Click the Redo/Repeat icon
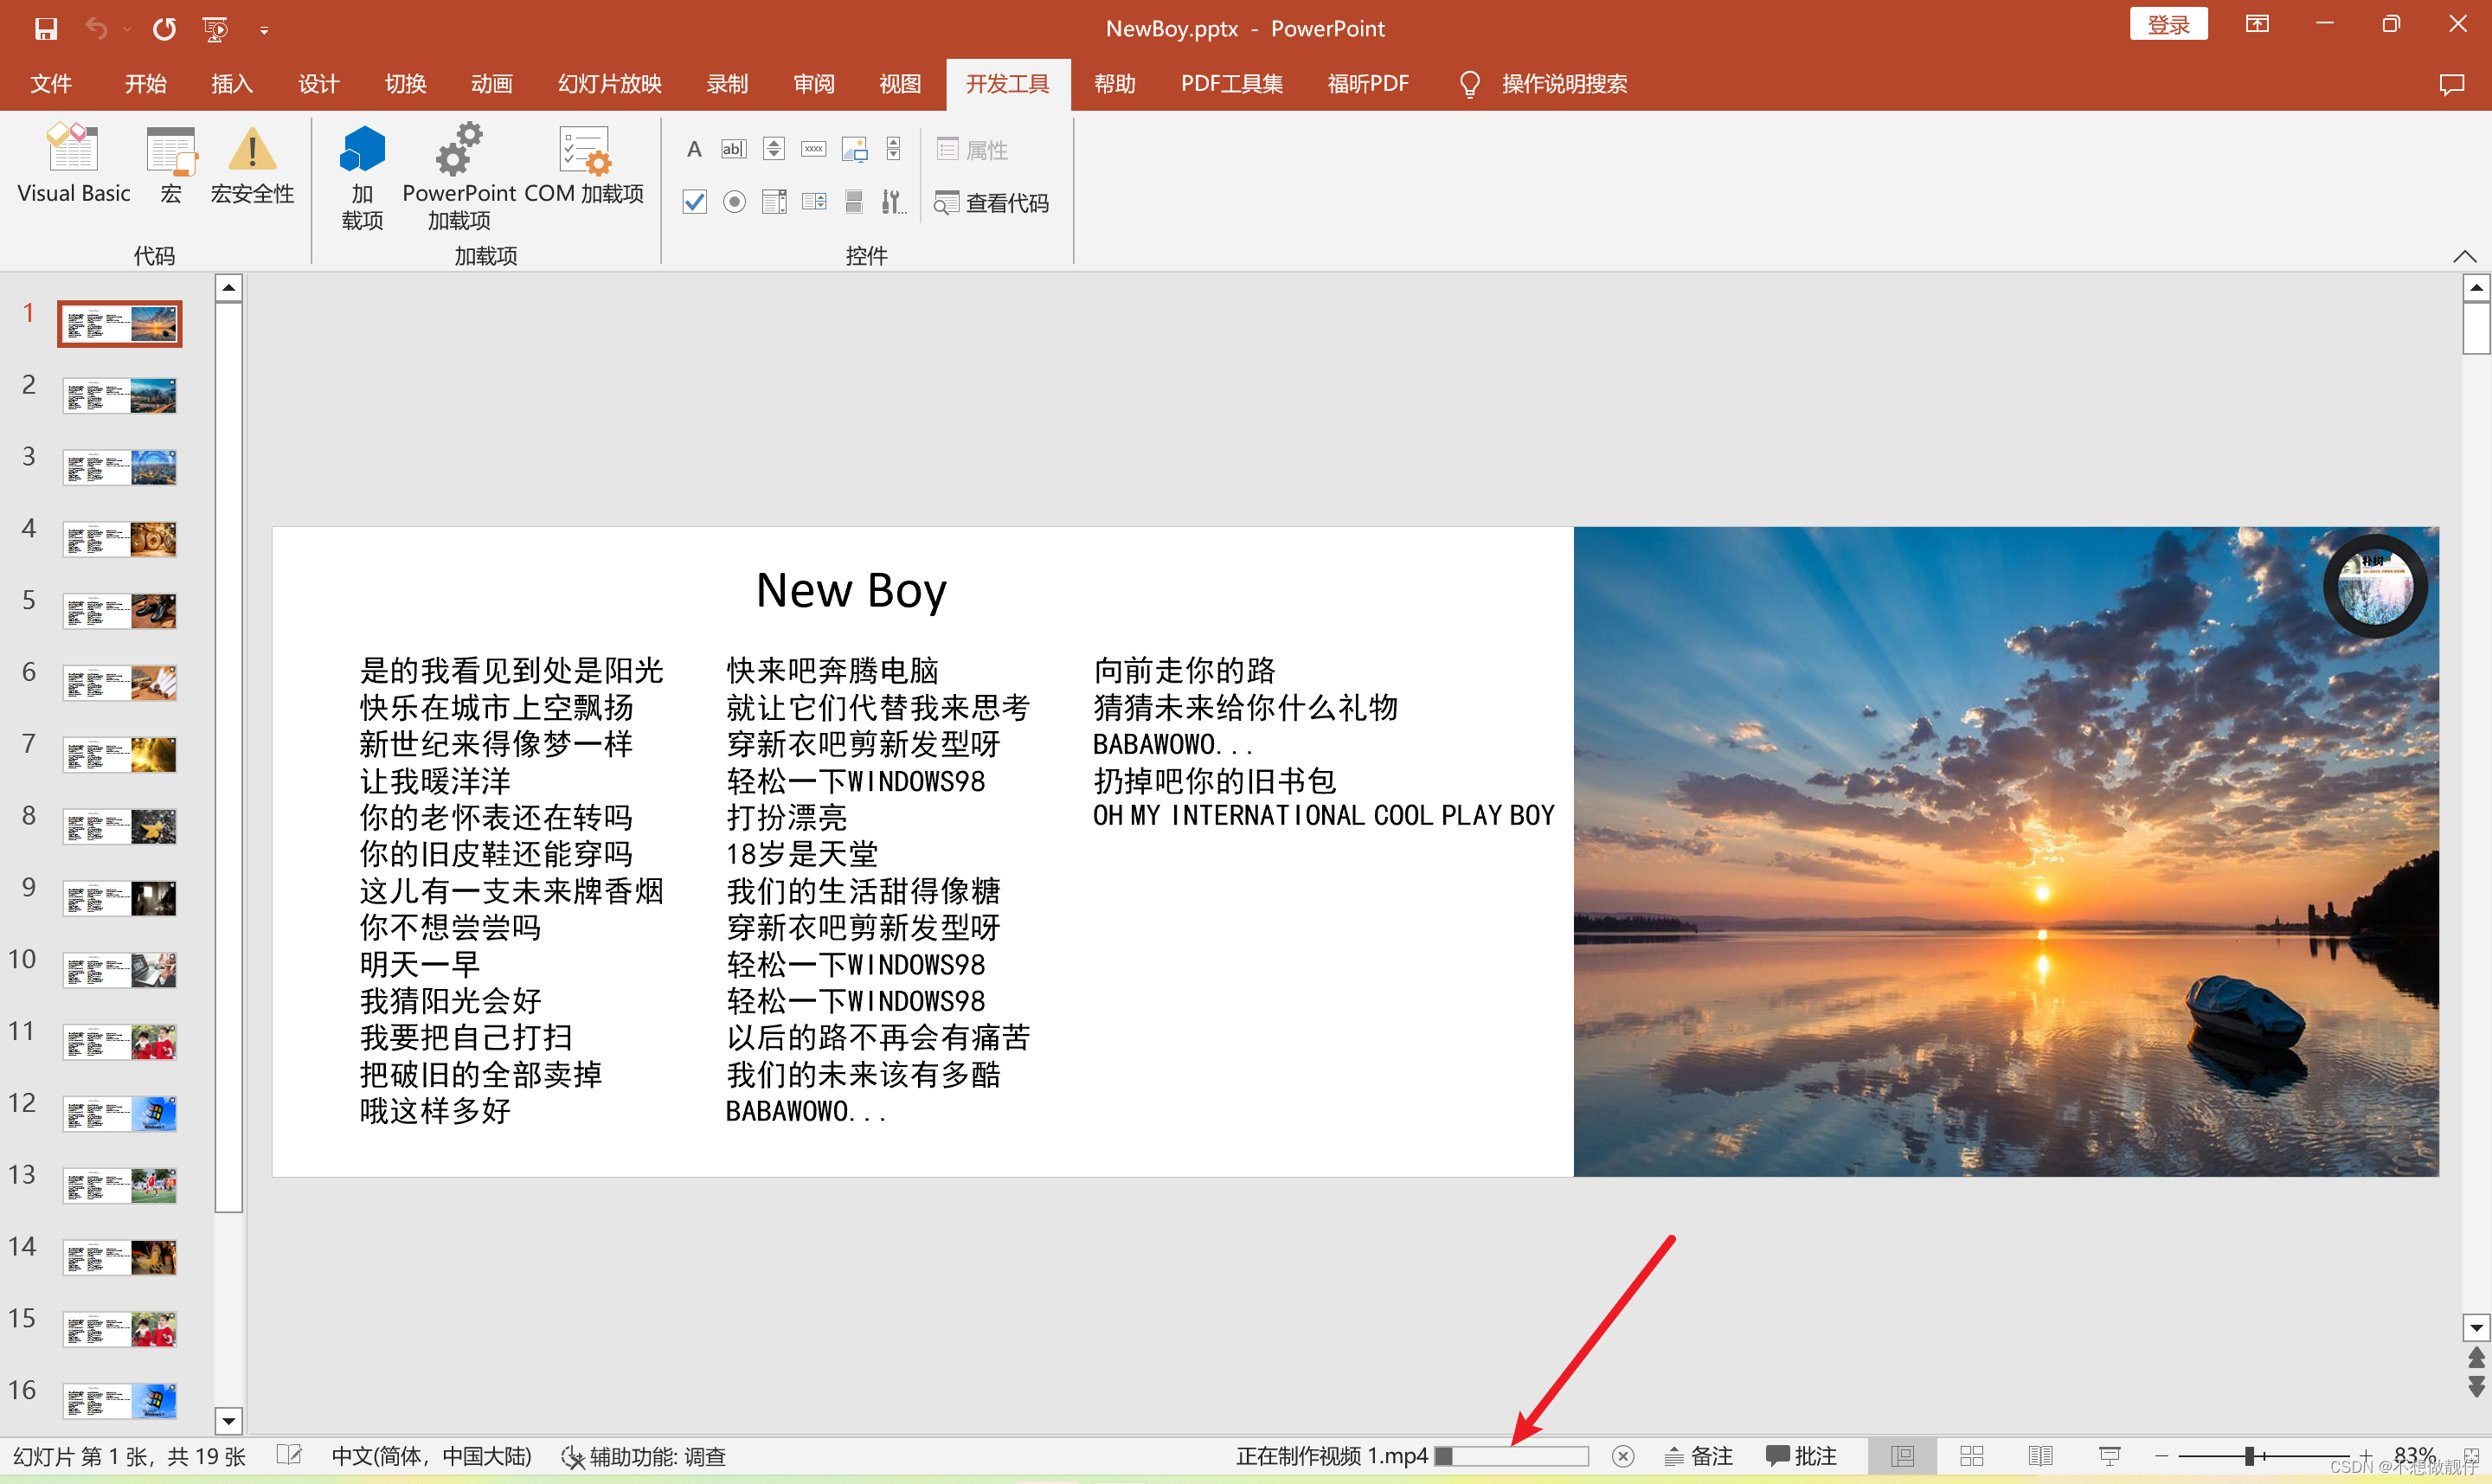Screen dimensions: 2492x1484 tap(164, 29)
